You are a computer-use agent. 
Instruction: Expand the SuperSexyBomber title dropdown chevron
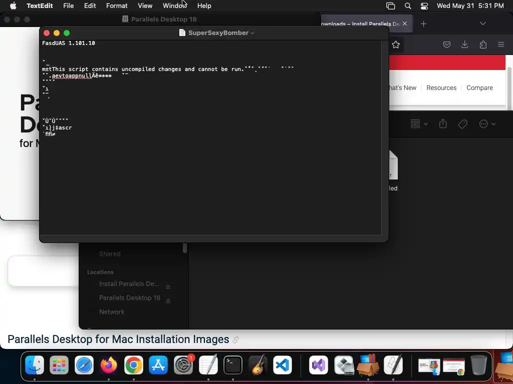click(x=252, y=33)
